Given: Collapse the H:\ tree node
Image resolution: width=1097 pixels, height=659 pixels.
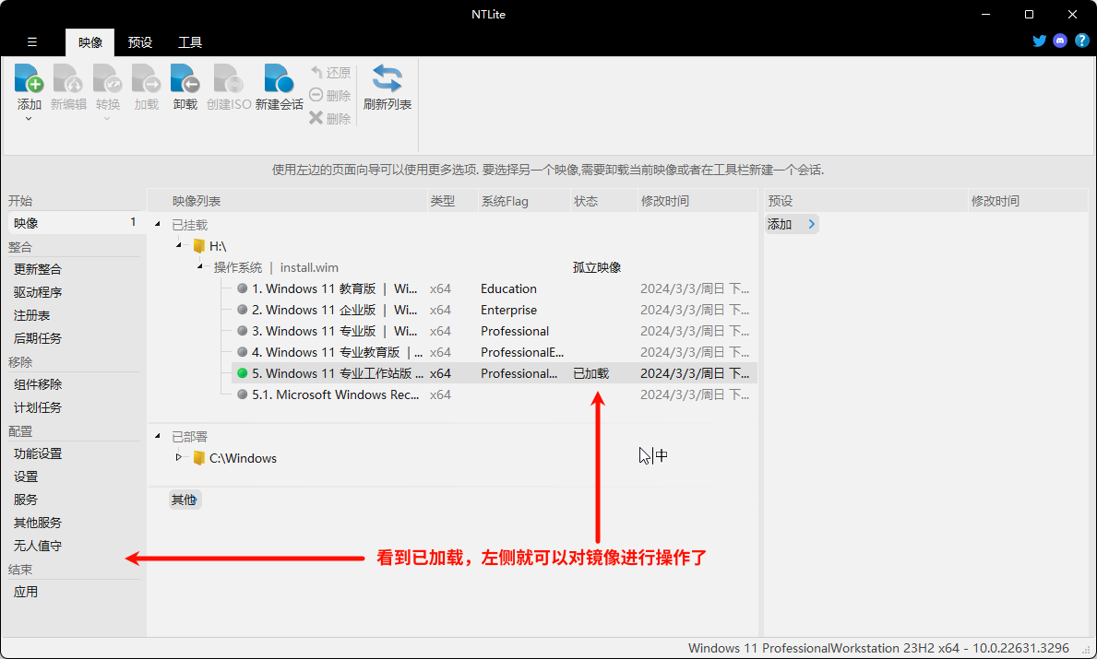Looking at the screenshot, I should click(x=179, y=245).
